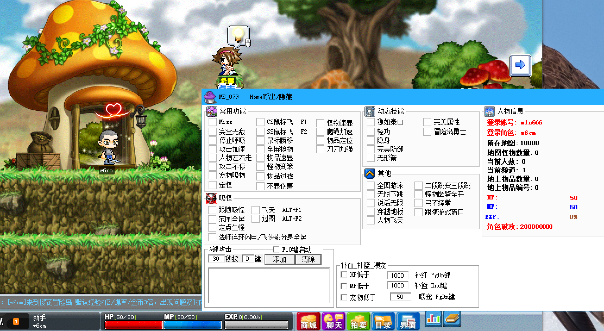604x331 pixels.
Task: Click the 清除 button
Action: (308, 260)
